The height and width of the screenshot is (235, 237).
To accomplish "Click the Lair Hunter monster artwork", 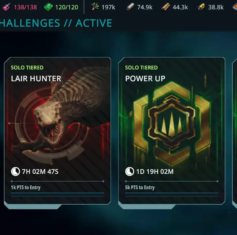I will [x=61, y=115].
